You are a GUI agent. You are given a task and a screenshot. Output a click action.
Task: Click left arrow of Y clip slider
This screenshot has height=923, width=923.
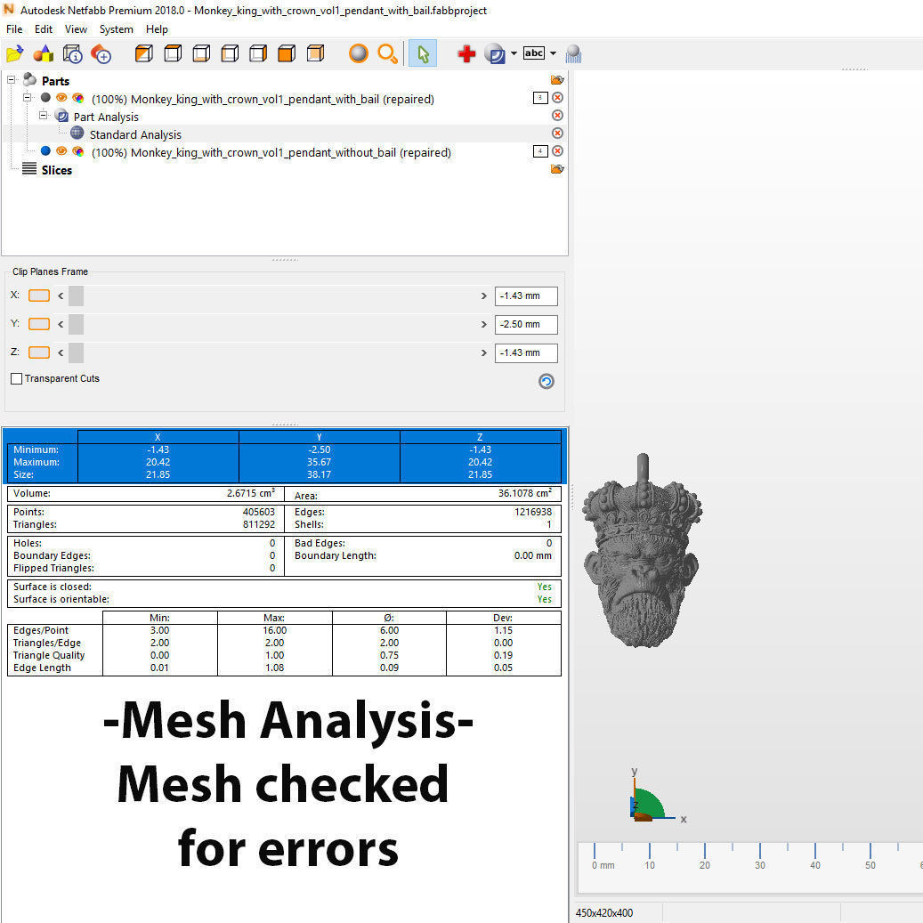[61, 324]
